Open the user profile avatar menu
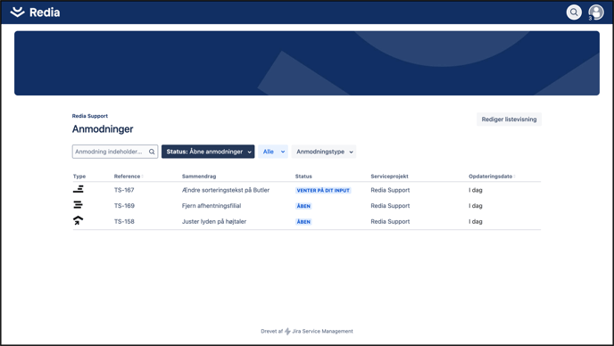This screenshot has height=346, width=614. pos(596,12)
